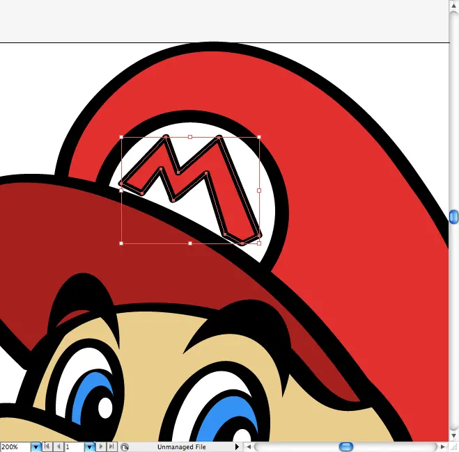Click the Unmanaged File status label
The height and width of the screenshot is (452, 459).
181,446
